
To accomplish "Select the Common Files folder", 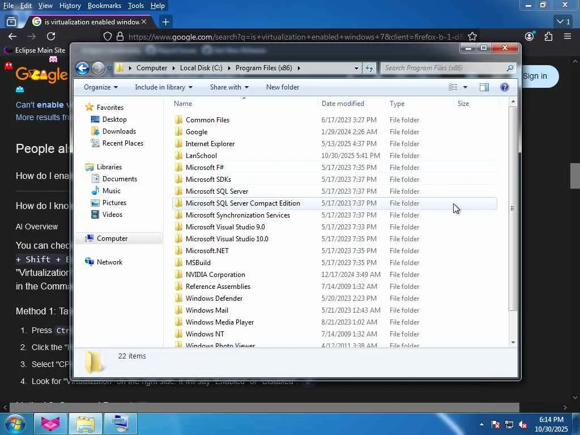I will coord(334,120).
